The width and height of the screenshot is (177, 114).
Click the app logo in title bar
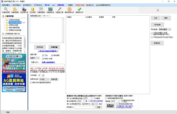pos(2,1)
